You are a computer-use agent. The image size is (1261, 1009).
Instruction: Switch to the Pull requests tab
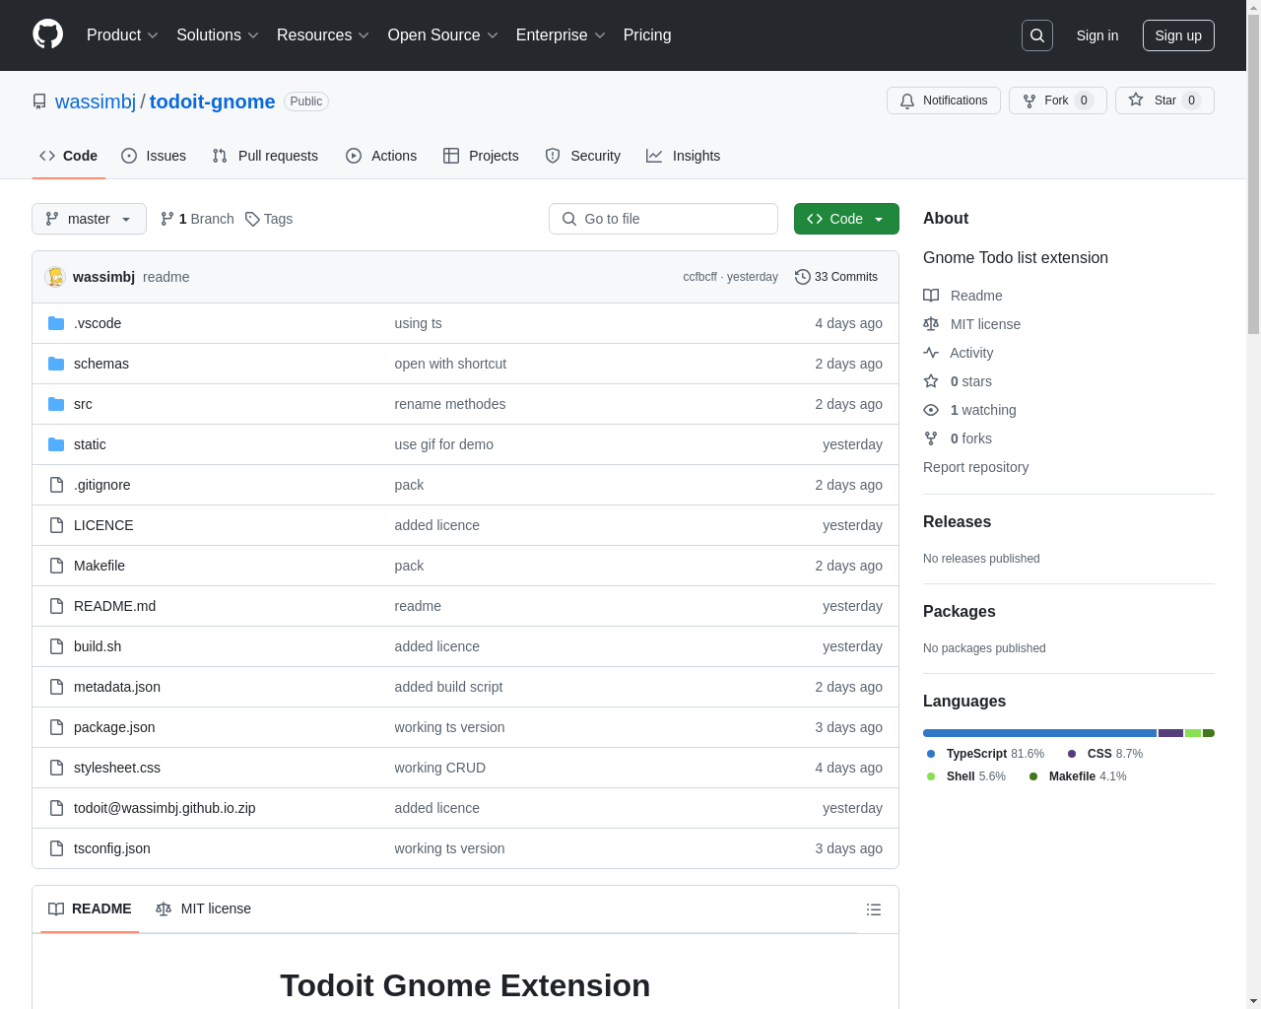pyautogui.click(x=265, y=156)
